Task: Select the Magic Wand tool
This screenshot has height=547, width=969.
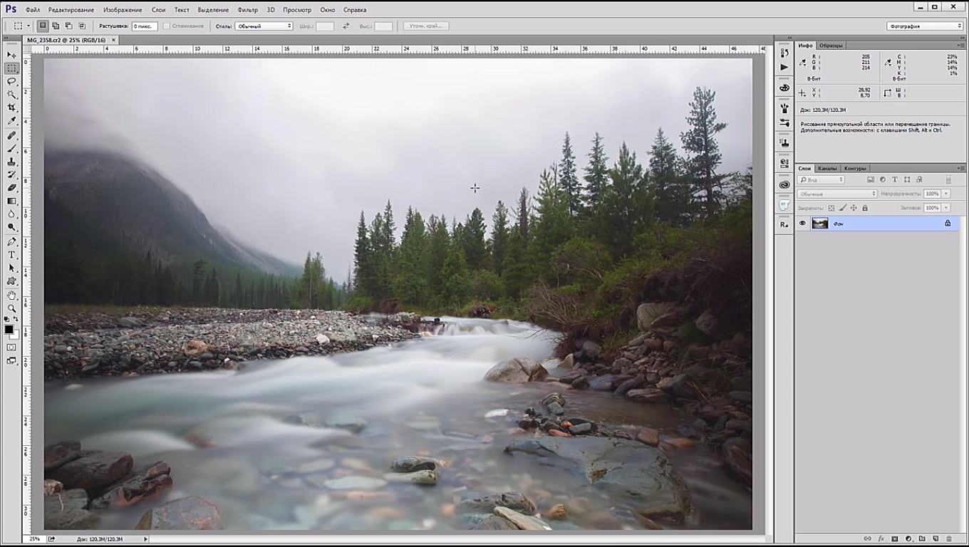Action: tap(11, 95)
